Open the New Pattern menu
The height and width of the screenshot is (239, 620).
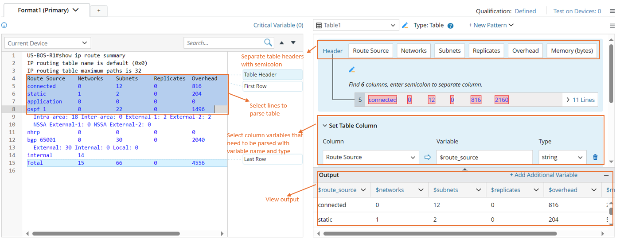[x=491, y=25]
